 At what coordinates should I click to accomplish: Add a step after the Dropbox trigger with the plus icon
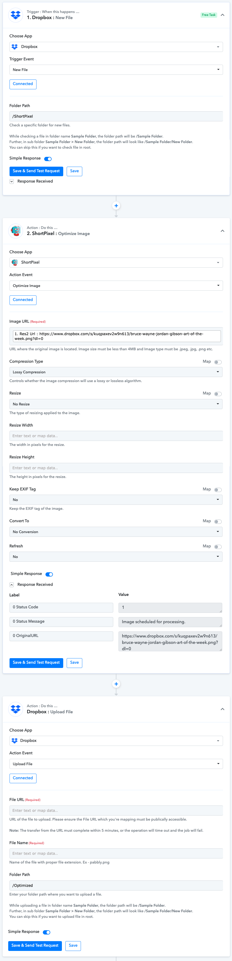pyautogui.click(x=116, y=206)
